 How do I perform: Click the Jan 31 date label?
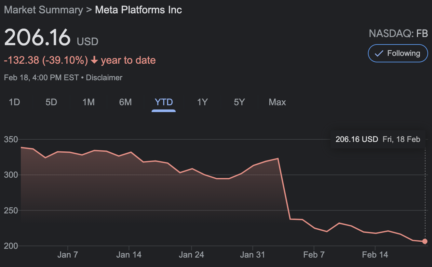coord(252,255)
